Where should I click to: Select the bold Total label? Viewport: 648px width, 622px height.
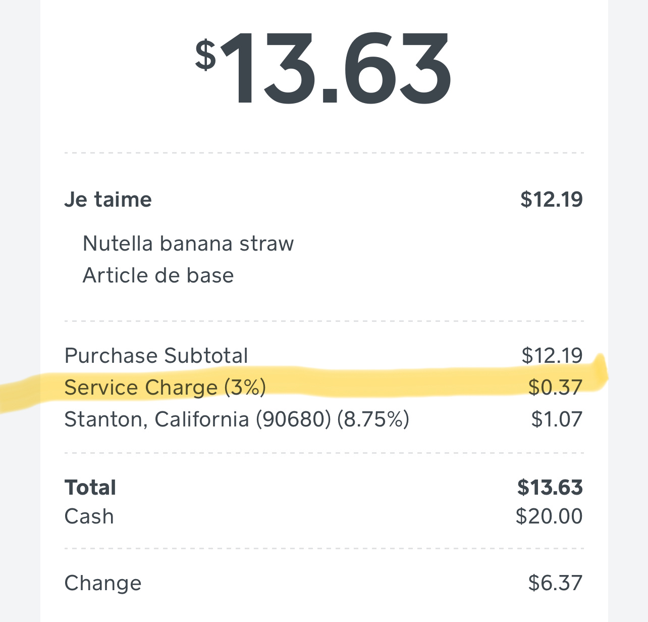90,488
